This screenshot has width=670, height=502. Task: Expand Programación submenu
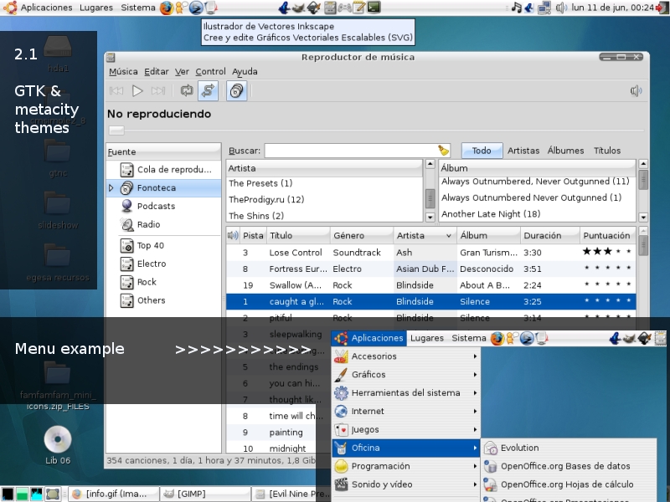[x=406, y=467]
